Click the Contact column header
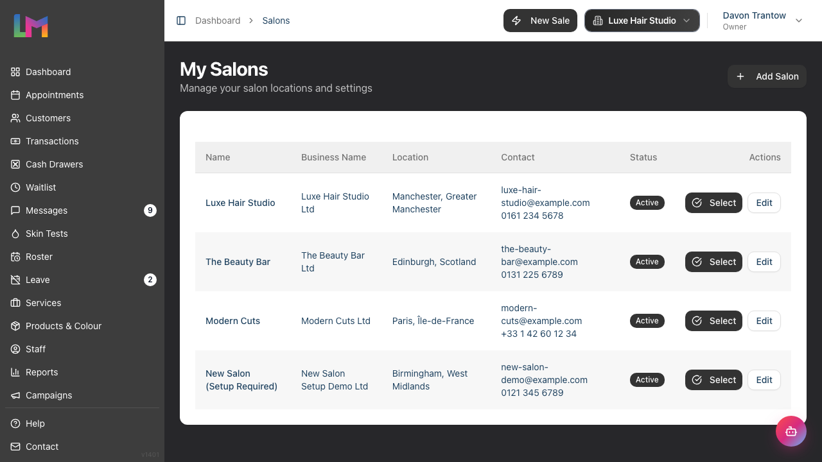822x462 pixels. click(x=518, y=157)
